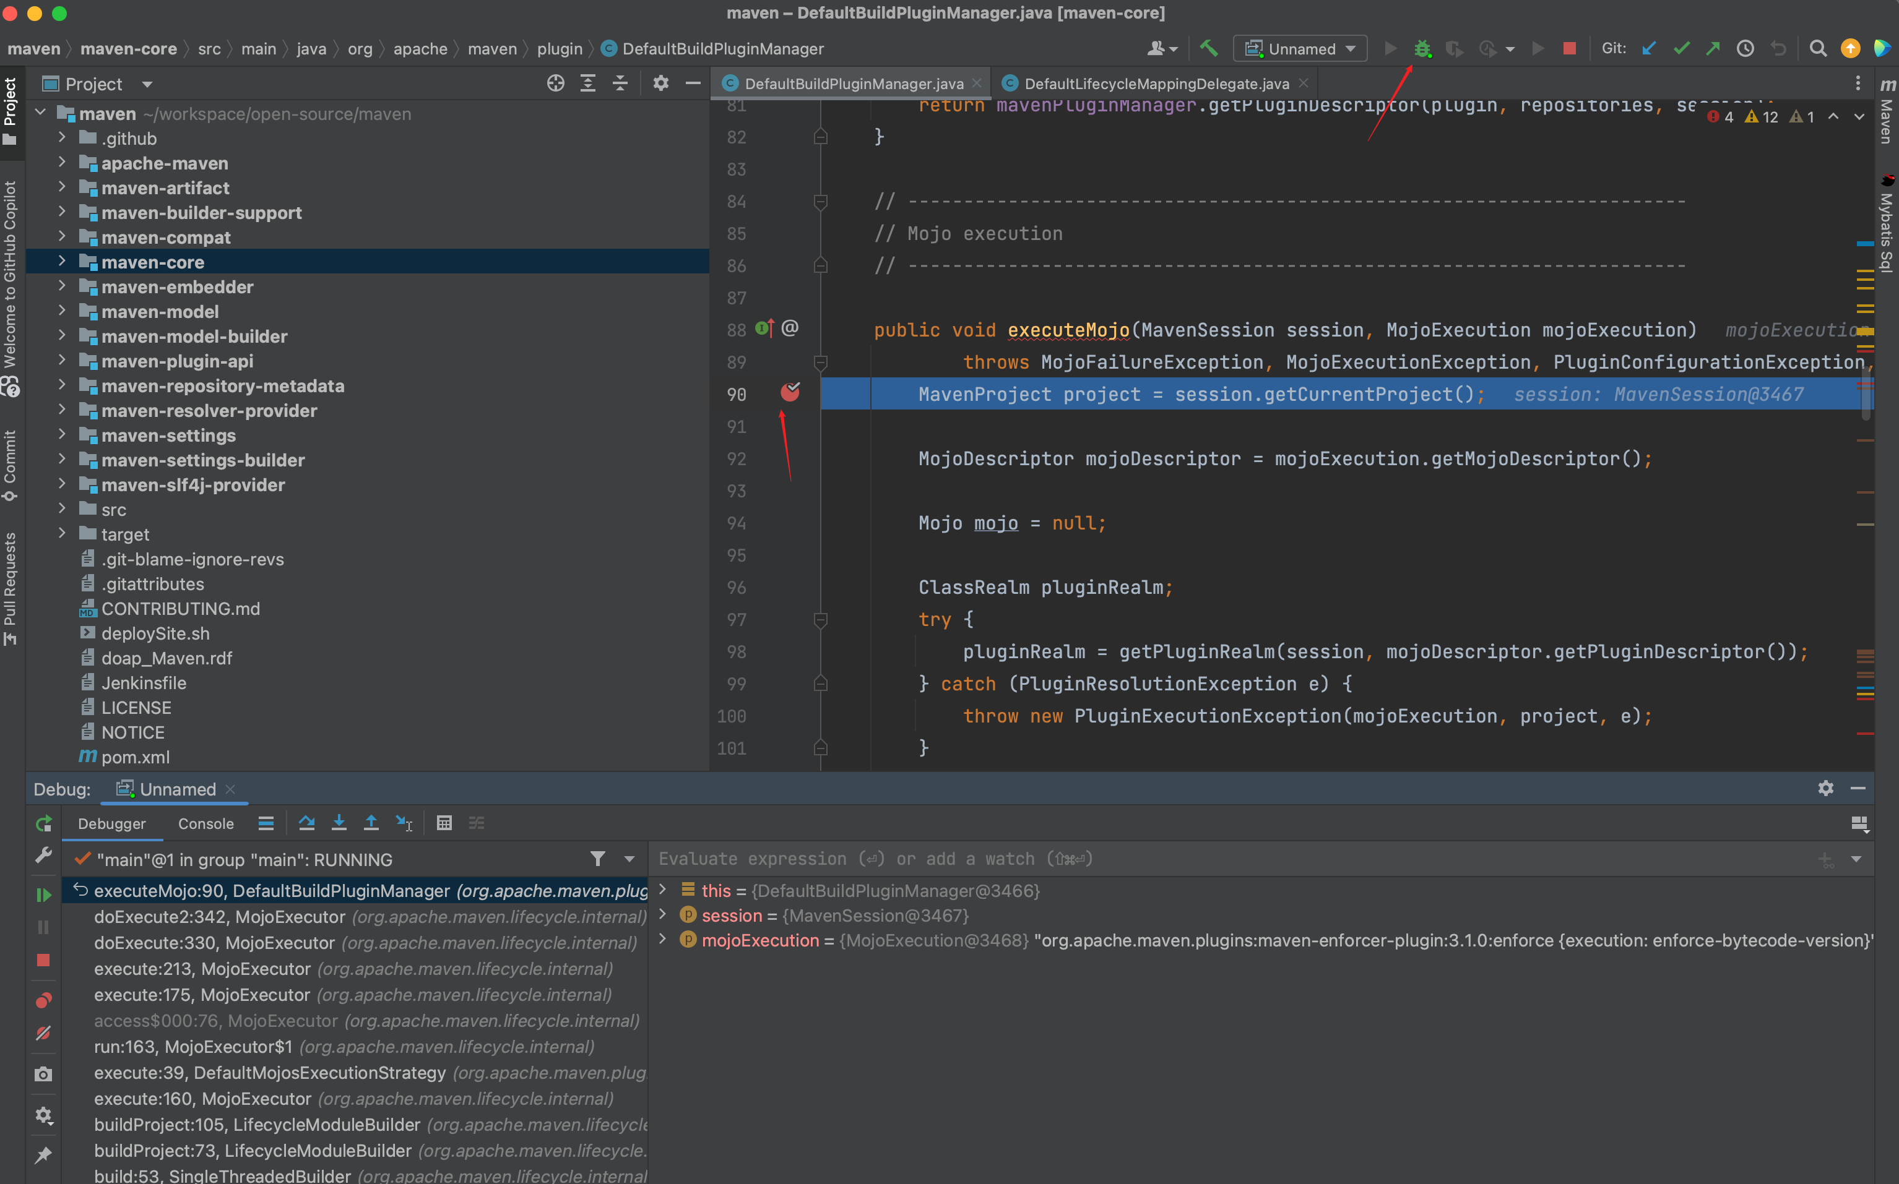Step out in debugger toolbar
The height and width of the screenshot is (1184, 1899).
[x=371, y=822]
